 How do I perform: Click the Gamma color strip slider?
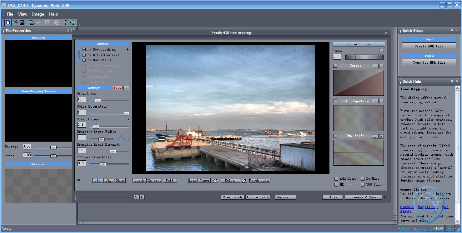(364, 57)
